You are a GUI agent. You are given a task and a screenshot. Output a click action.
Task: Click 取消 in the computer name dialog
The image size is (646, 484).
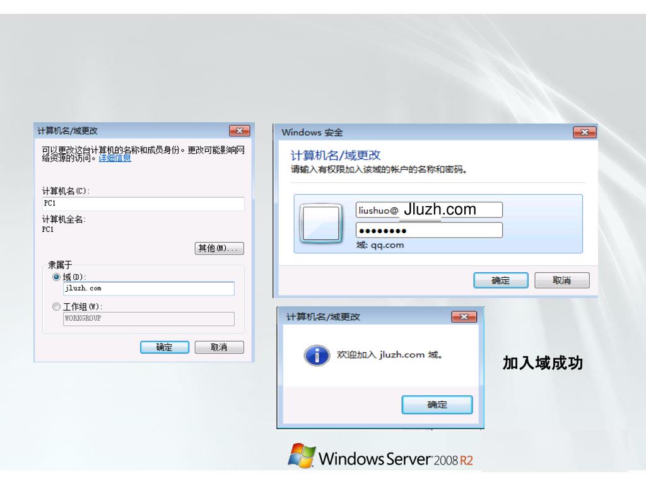(x=219, y=347)
